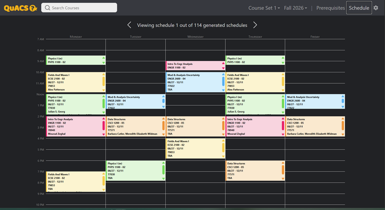This screenshot has width=385, height=210.
Task: Down arrow on Monday Intro To Engr Analysis block
Action: (x=103, y=134)
